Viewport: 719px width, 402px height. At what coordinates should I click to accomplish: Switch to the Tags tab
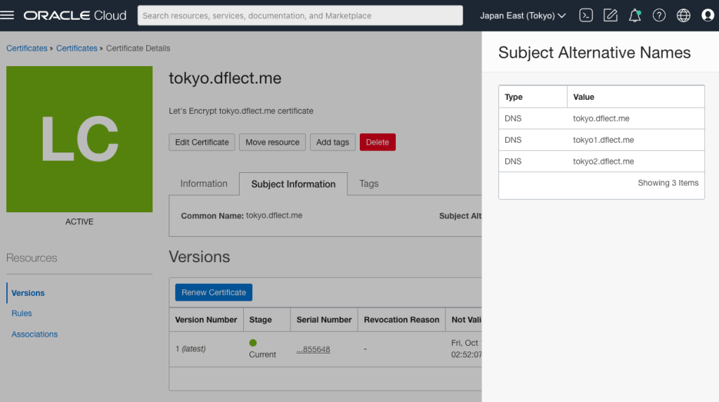[369, 183]
